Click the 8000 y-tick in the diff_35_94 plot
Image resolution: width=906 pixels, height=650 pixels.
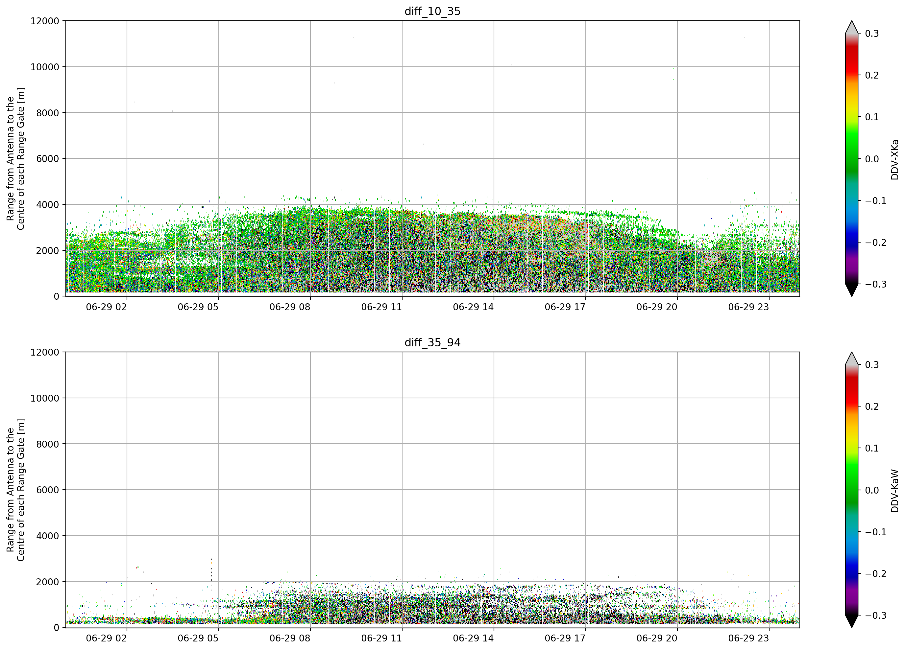pyautogui.click(x=48, y=444)
